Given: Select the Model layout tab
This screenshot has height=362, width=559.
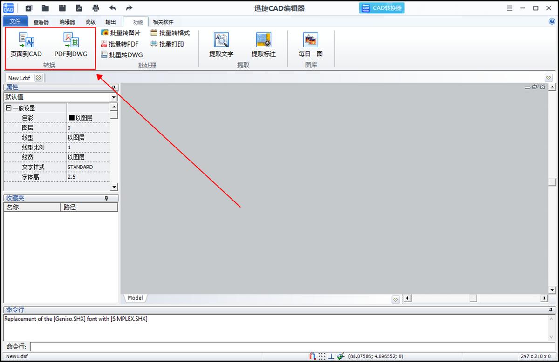Looking at the screenshot, I should click(x=135, y=298).
